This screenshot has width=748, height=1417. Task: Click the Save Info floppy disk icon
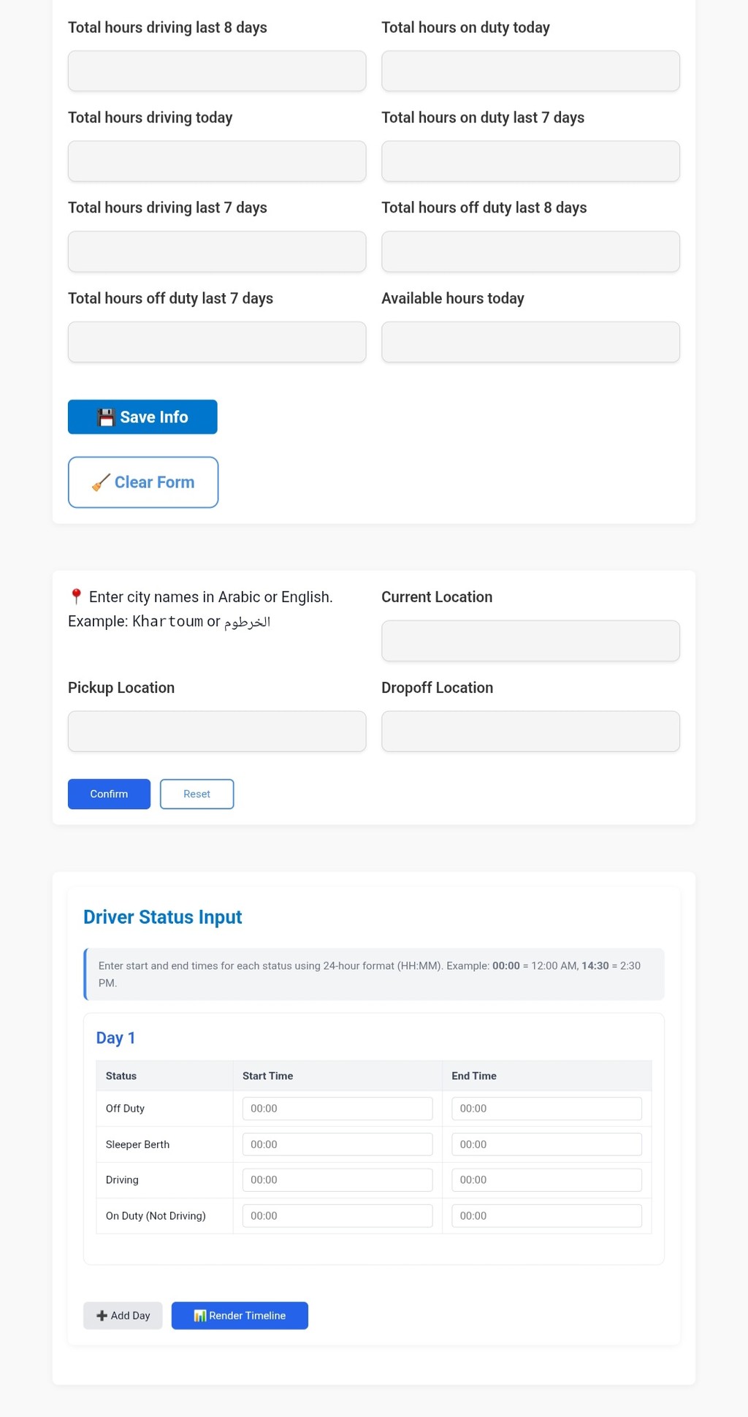106,417
